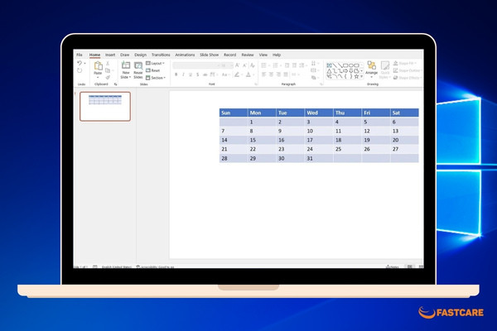
Task: Click the Reset slide button
Action: pyautogui.click(x=152, y=70)
